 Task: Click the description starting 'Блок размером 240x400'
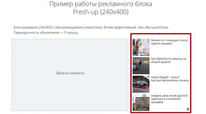[91, 28]
